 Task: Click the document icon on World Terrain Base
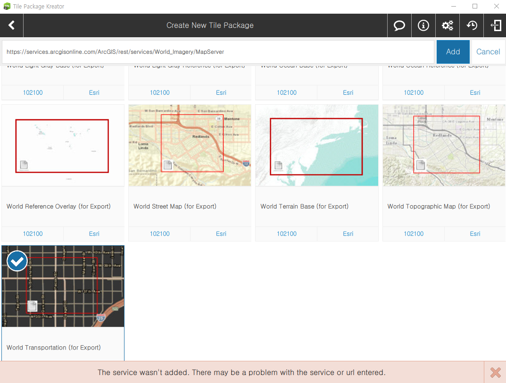[x=278, y=166]
